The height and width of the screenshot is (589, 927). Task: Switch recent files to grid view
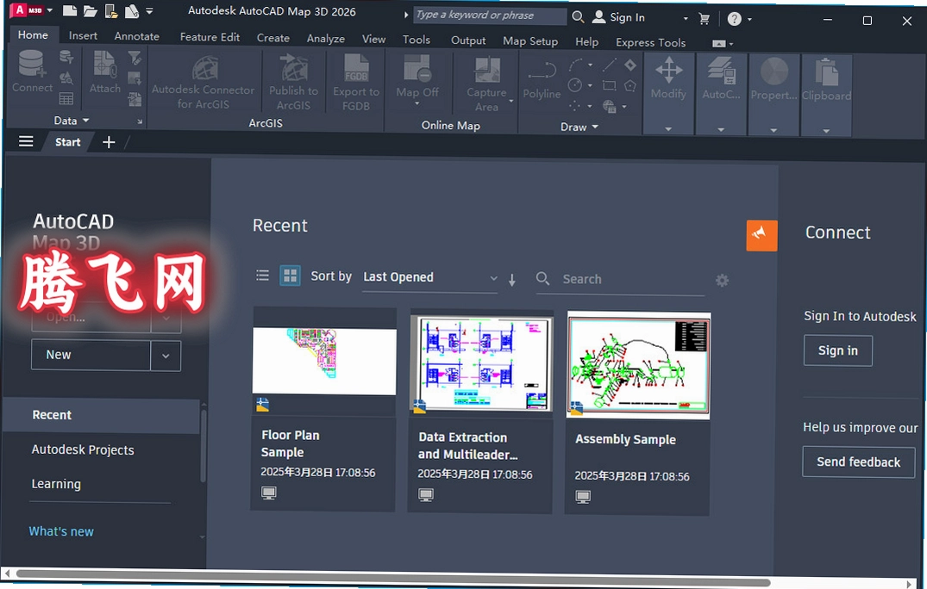point(290,275)
